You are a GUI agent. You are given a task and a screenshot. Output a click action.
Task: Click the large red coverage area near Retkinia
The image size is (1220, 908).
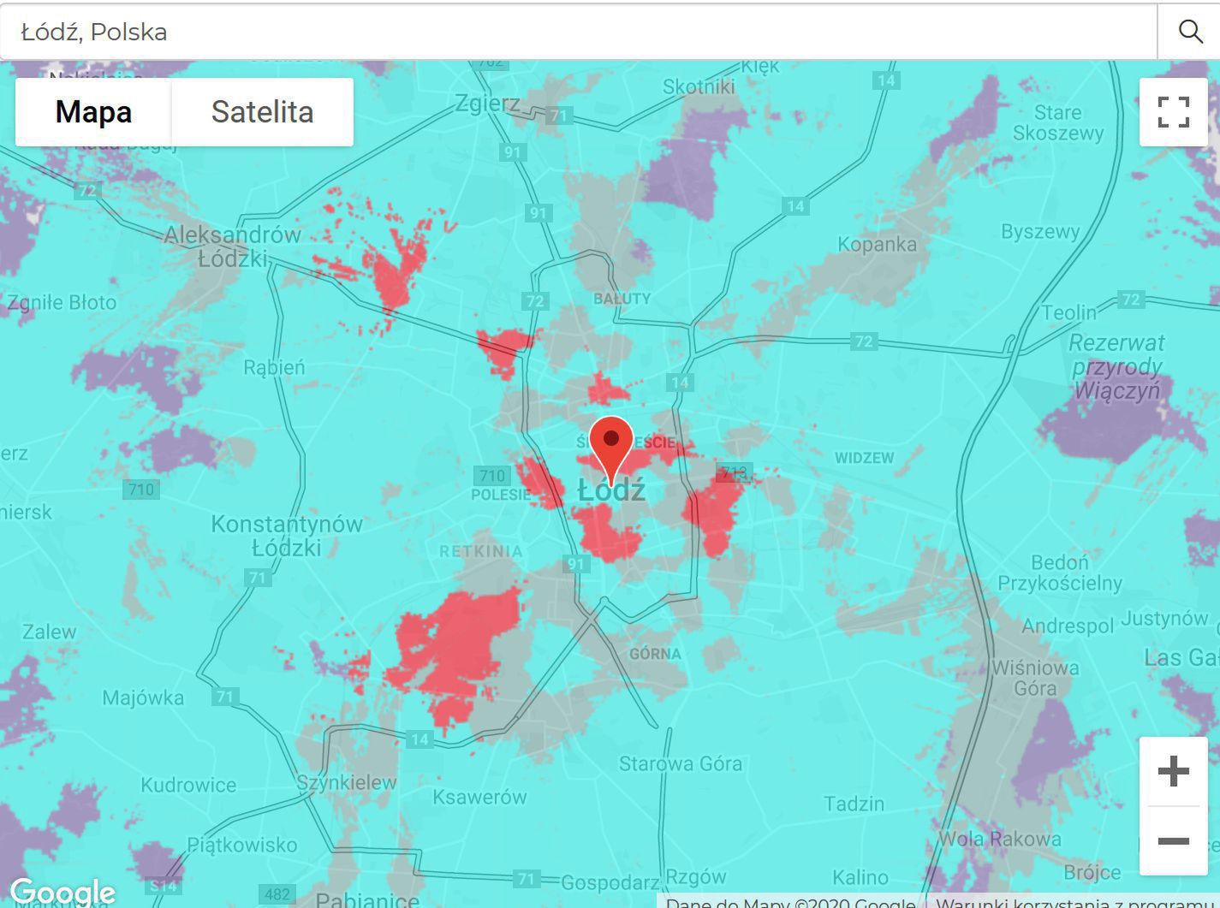pyautogui.click(x=455, y=651)
